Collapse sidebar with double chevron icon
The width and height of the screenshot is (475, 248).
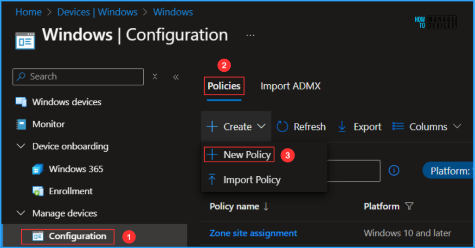[x=176, y=77]
